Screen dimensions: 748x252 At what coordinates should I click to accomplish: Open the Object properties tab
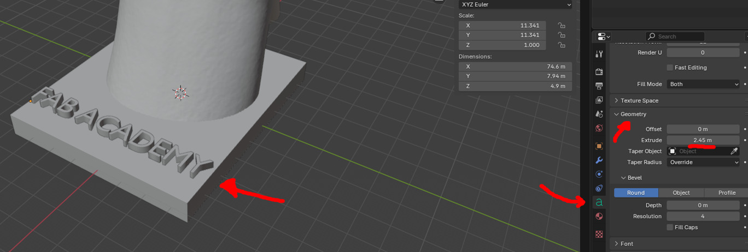pyautogui.click(x=599, y=146)
